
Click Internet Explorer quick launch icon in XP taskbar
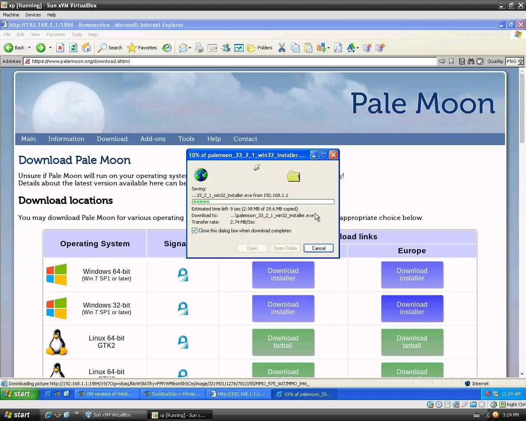48,394
